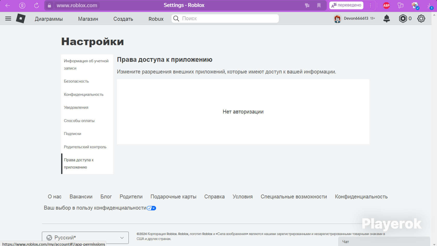Open the Справка footer link

[214, 197]
